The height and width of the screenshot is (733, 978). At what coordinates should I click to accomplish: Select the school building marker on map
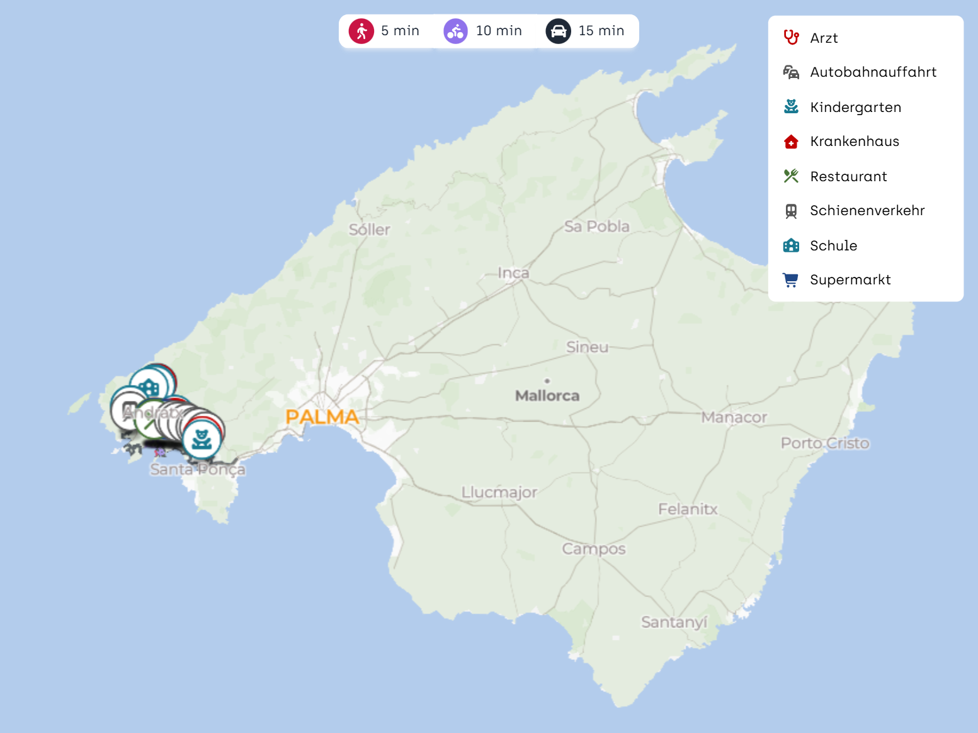(149, 387)
